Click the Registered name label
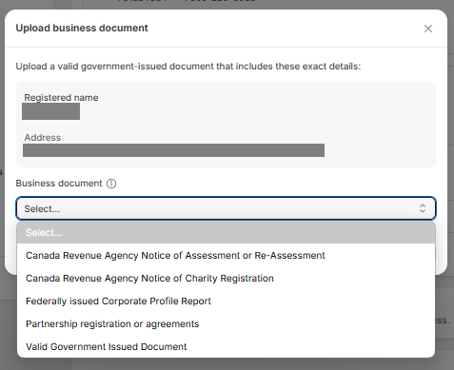 coord(61,98)
